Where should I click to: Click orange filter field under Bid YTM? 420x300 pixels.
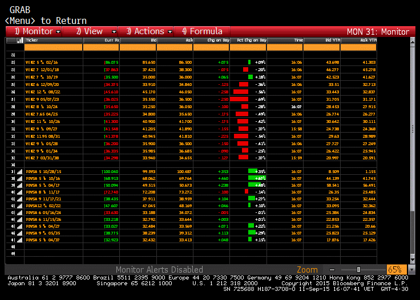pyautogui.click(x=322, y=48)
